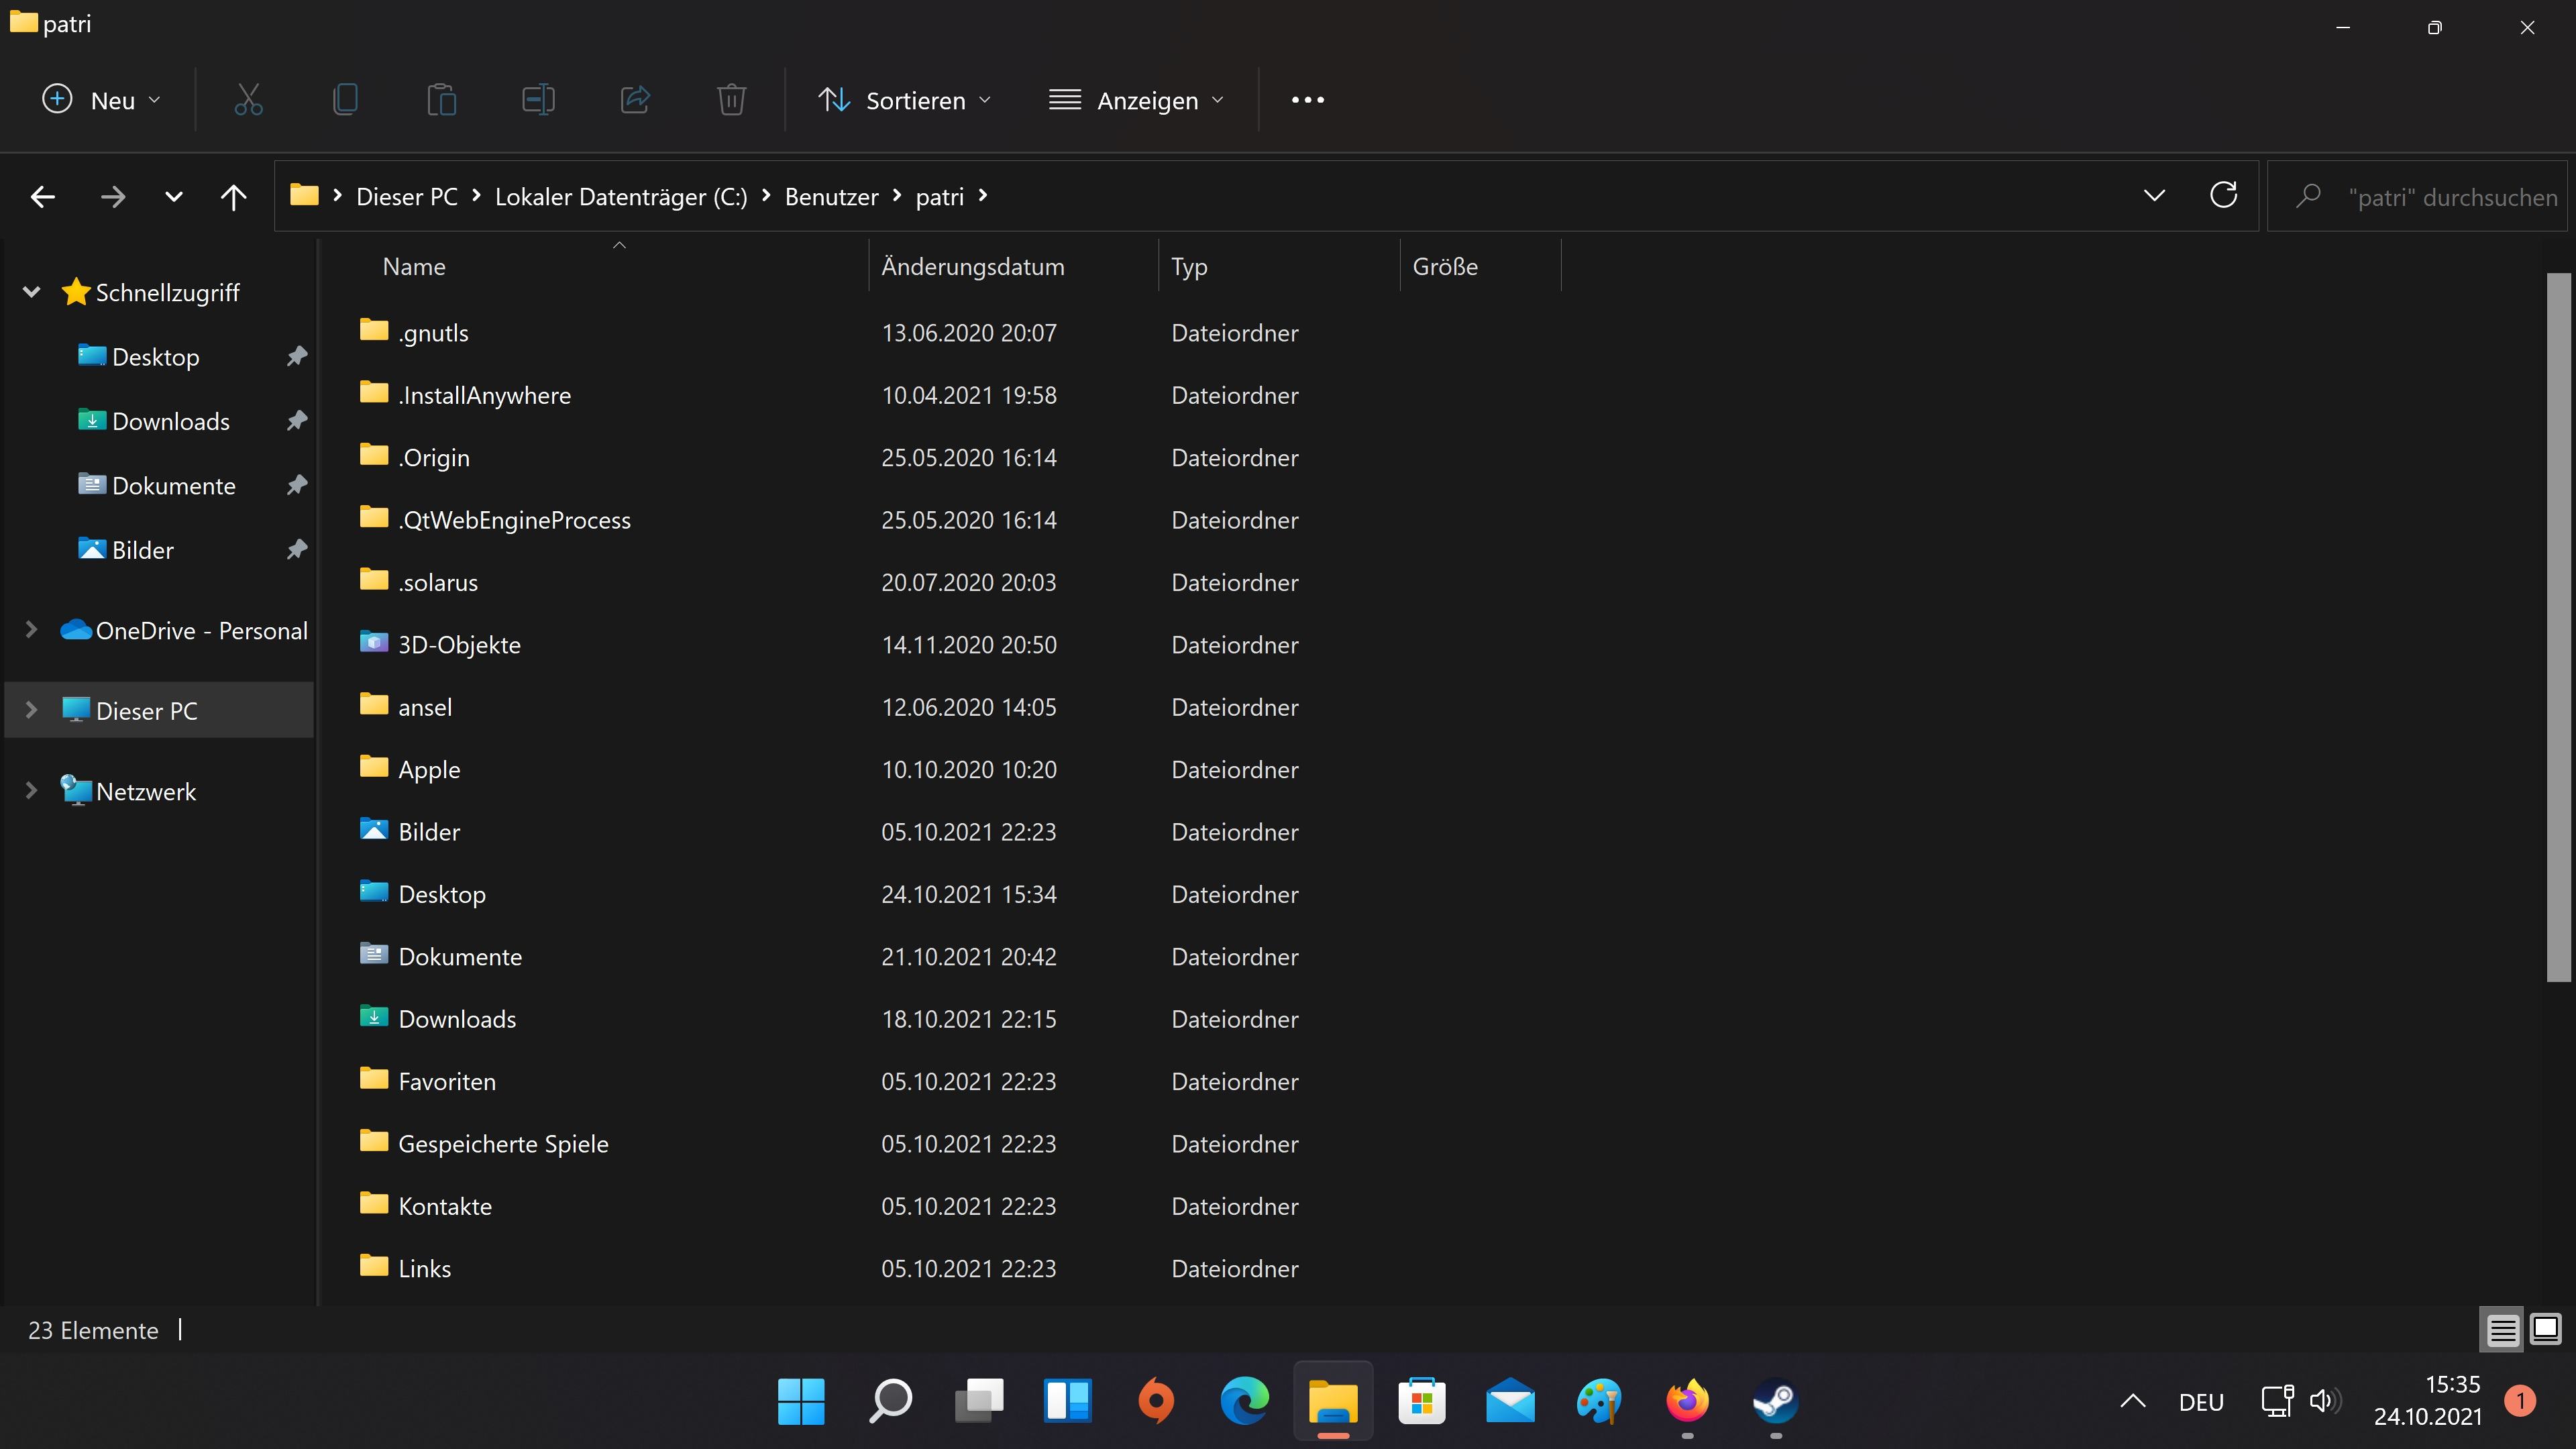This screenshot has width=2576, height=1449.
Task: Click Dieser PC in the breadcrumb
Action: (x=407, y=197)
